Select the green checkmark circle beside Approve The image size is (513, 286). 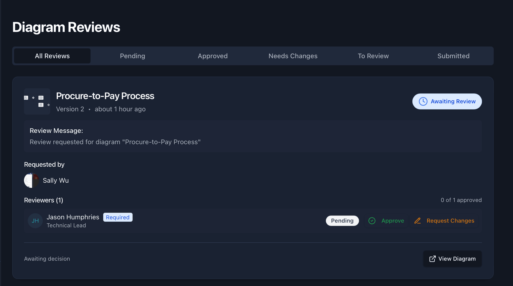(x=372, y=221)
